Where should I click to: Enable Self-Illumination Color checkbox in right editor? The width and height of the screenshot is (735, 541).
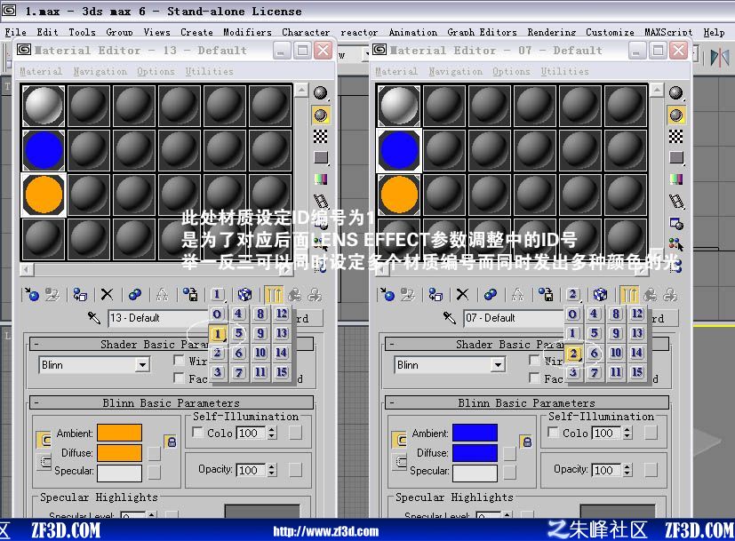pyautogui.click(x=553, y=432)
